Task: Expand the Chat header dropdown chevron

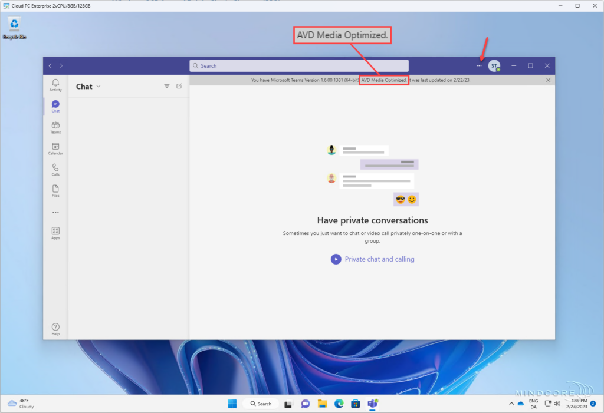Action: tap(99, 86)
